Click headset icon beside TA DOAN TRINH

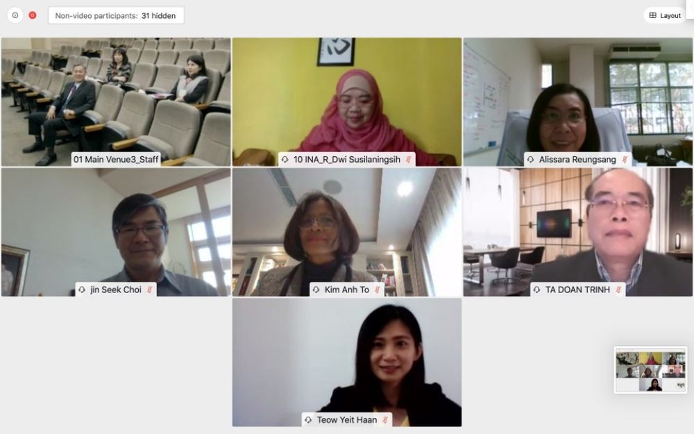coord(537,290)
